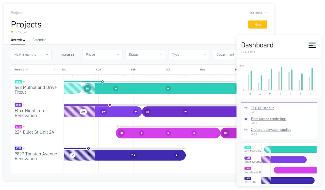Toggle star for 2nd draft elevation studies
The width and height of the screenshot is (325, 190).
246,130
